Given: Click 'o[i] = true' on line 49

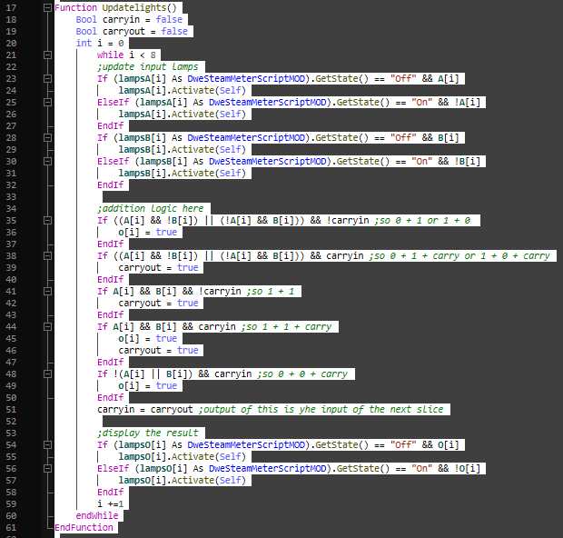Looking at the screenshot, I should pos(148,385).
